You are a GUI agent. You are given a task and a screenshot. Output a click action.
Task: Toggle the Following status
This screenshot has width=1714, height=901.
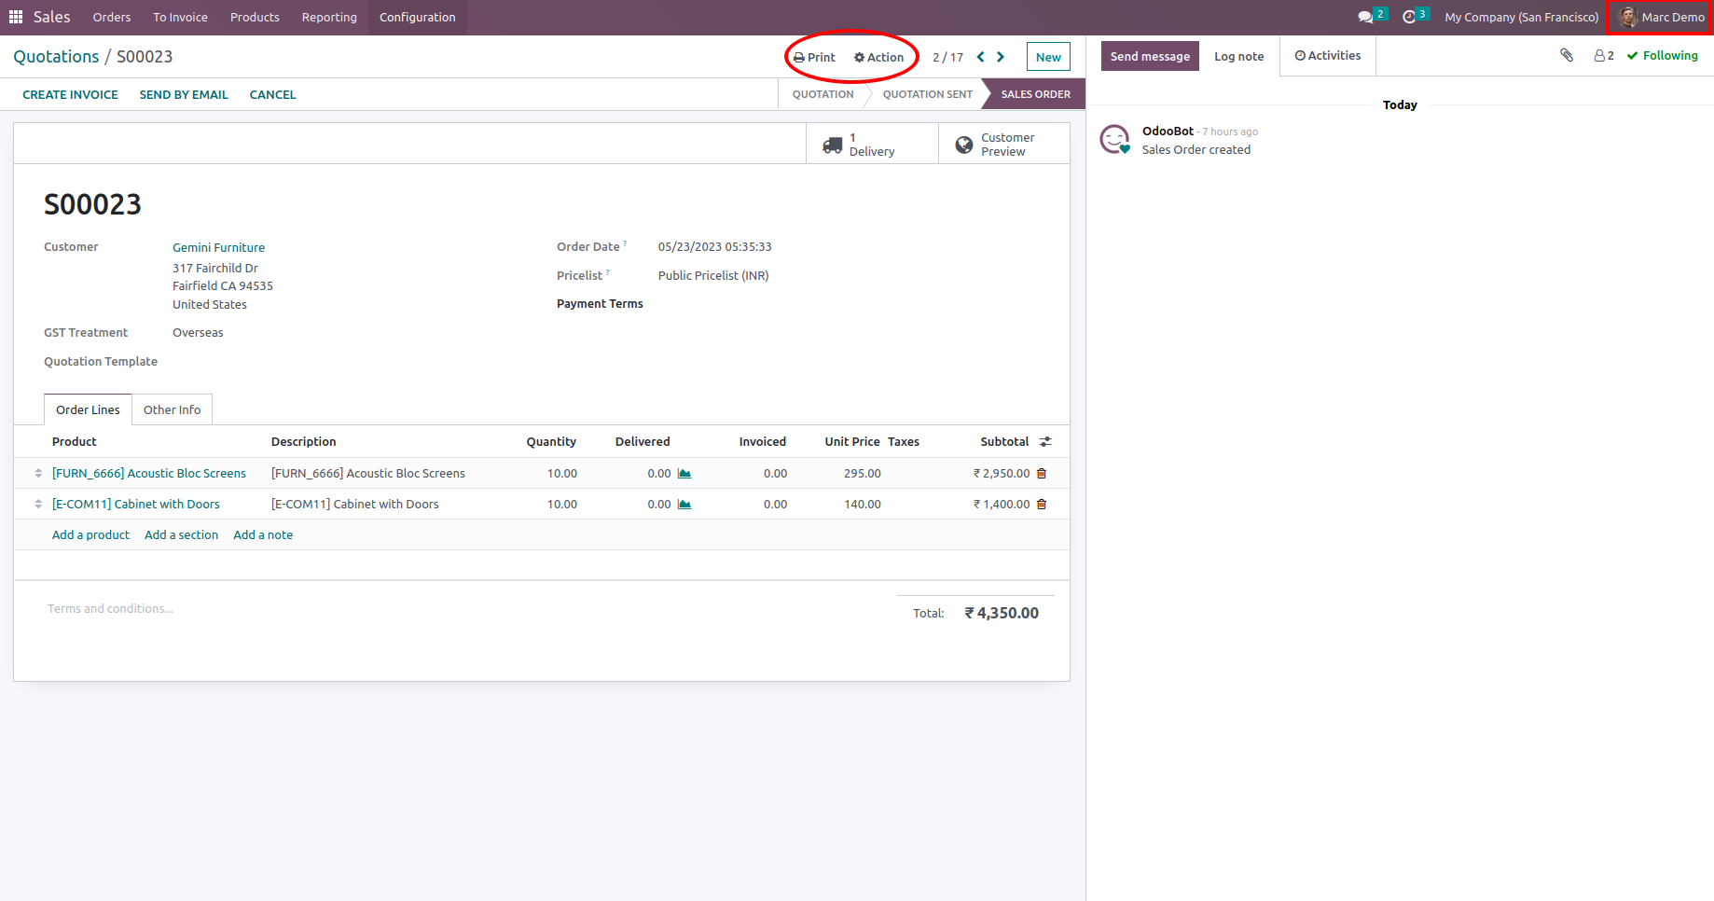(x=1663, y=56)
